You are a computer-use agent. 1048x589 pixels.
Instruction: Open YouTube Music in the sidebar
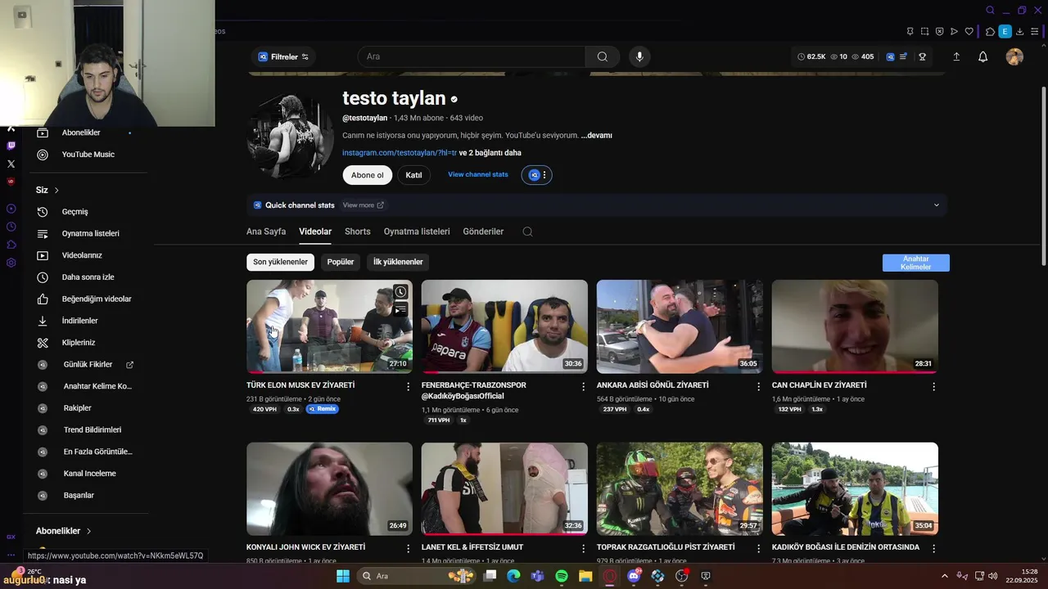88,155
